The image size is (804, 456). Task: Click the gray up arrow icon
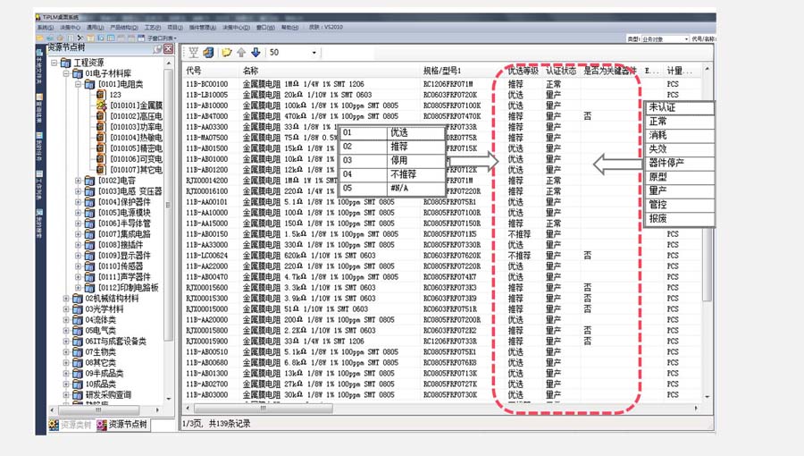pos(241,53)
